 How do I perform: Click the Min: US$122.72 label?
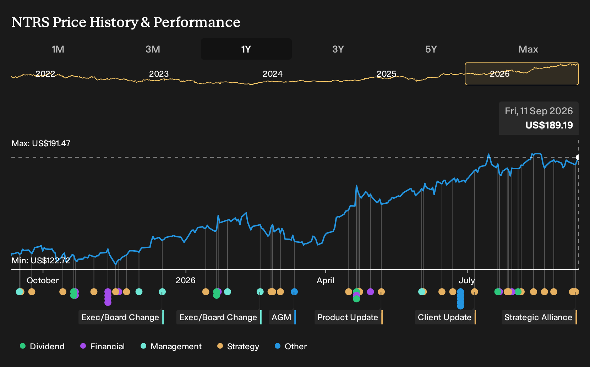pyautogui.click(x=40, y=261)
